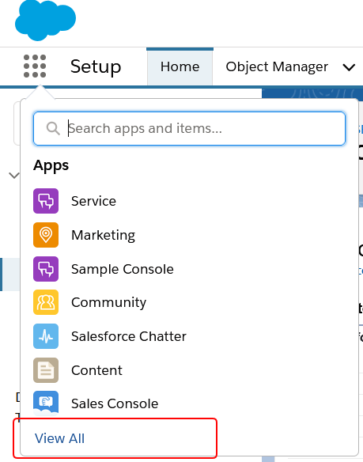Open the Marketing app label

[x=103, y=236]
